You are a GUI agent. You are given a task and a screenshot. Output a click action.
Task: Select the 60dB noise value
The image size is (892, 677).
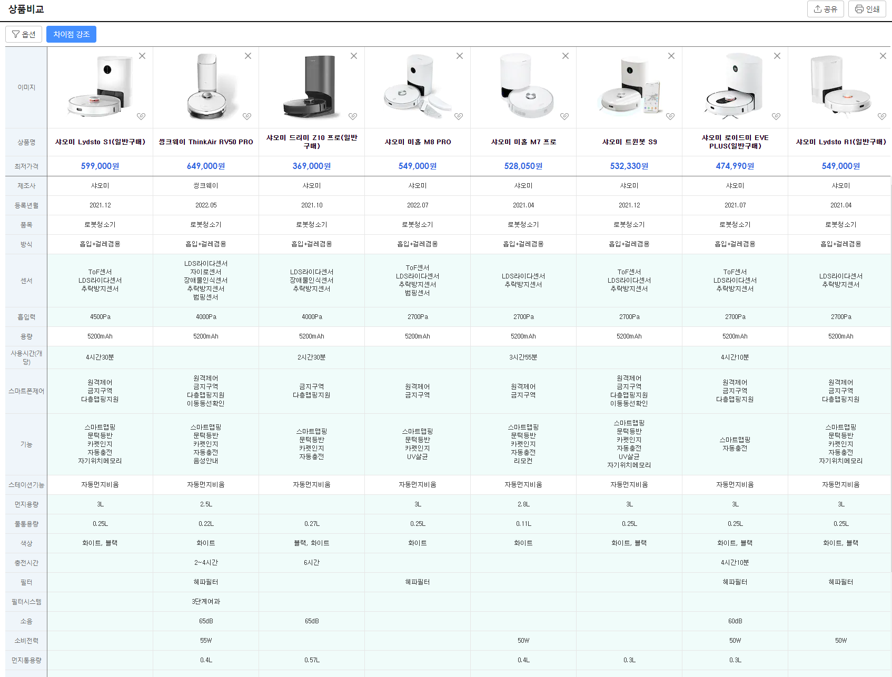click(735, 621)
